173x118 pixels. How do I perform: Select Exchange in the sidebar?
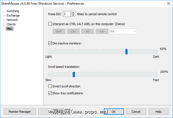(x=13, y=16)
